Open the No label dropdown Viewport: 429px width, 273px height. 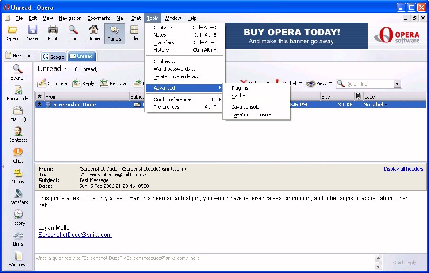coord(375,105)
